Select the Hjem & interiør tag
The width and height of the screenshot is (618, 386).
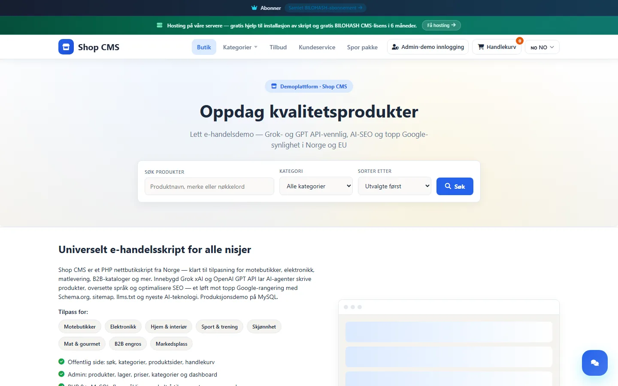click(x=169, y=327)
